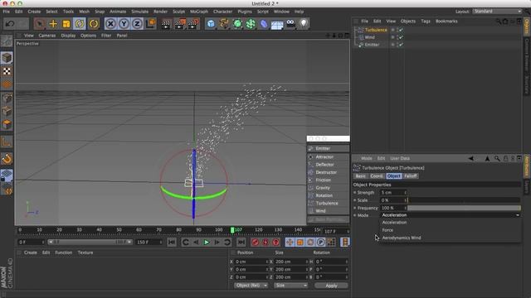
Task: Click the up arrow in Attribute Manager
Action: click(487, 158)
